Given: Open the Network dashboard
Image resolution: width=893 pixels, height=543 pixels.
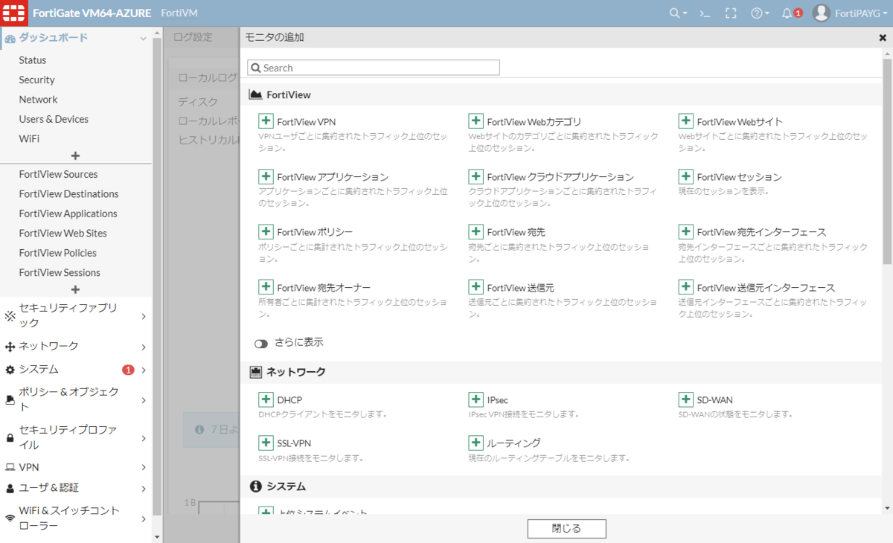Looking at the screenshot, I should tap(38, 100).
